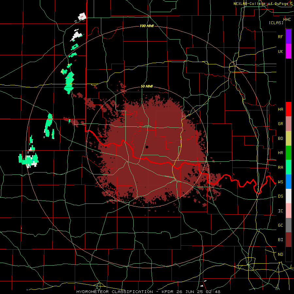
Task: Click the IC legend label
Action: click(x=280, y=211)
